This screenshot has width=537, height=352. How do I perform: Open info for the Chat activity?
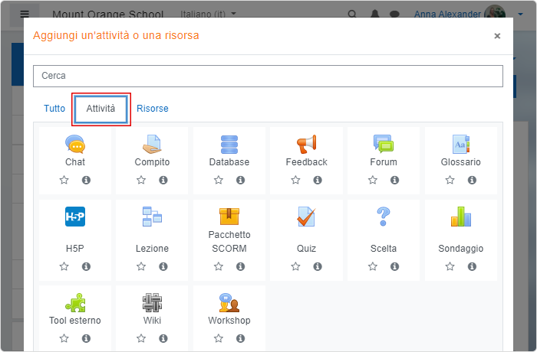(x=86, y=180)
